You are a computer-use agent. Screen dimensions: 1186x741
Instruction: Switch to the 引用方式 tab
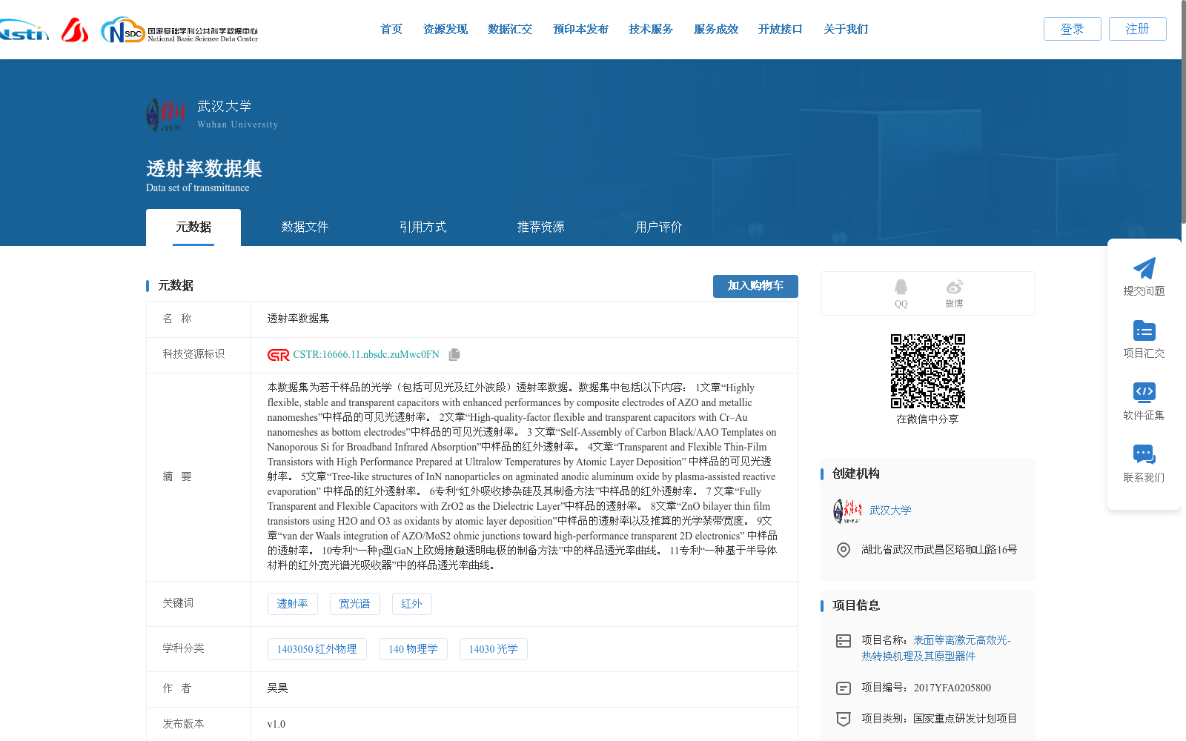[x=423, y=227]
